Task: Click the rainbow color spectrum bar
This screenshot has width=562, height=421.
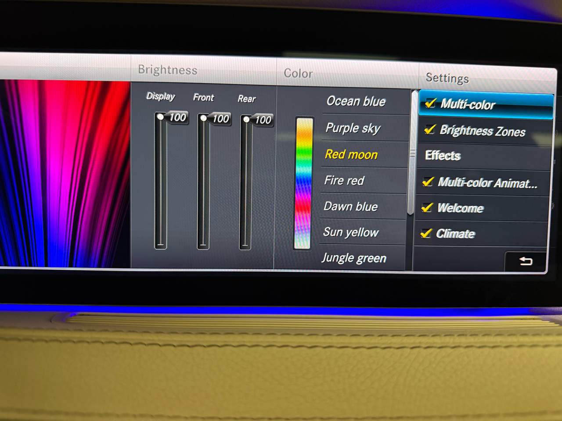Action: coord(303,183)
